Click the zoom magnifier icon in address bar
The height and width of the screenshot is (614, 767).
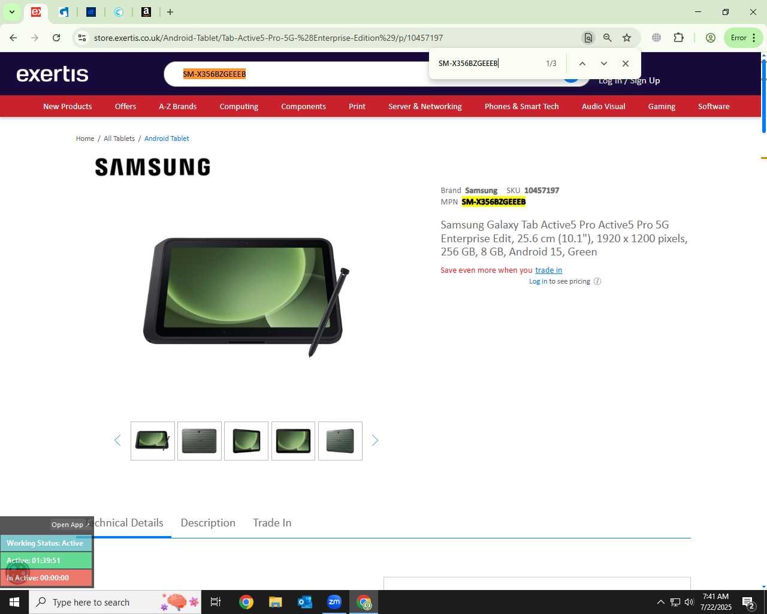click(x=607, y=38)
